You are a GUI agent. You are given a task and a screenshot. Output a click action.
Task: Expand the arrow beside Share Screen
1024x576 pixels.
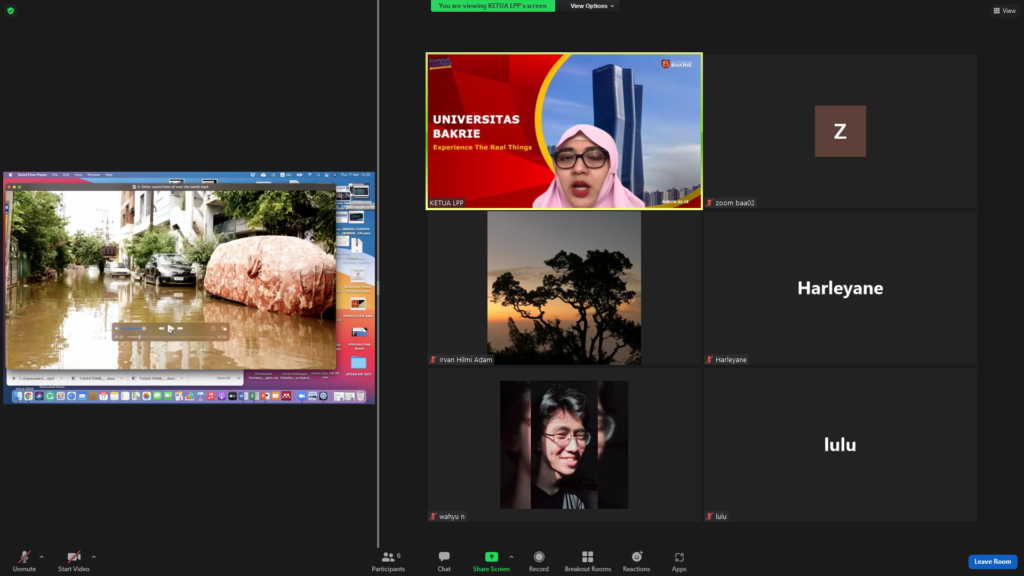[x=511, y=557]
